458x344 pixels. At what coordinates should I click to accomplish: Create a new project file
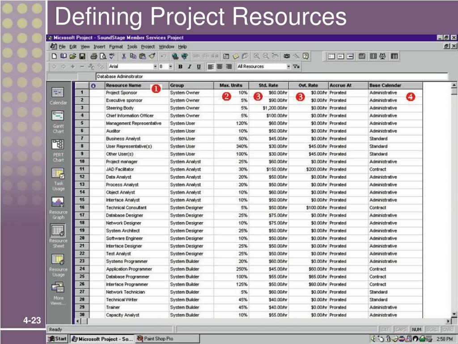pos(54,56)
